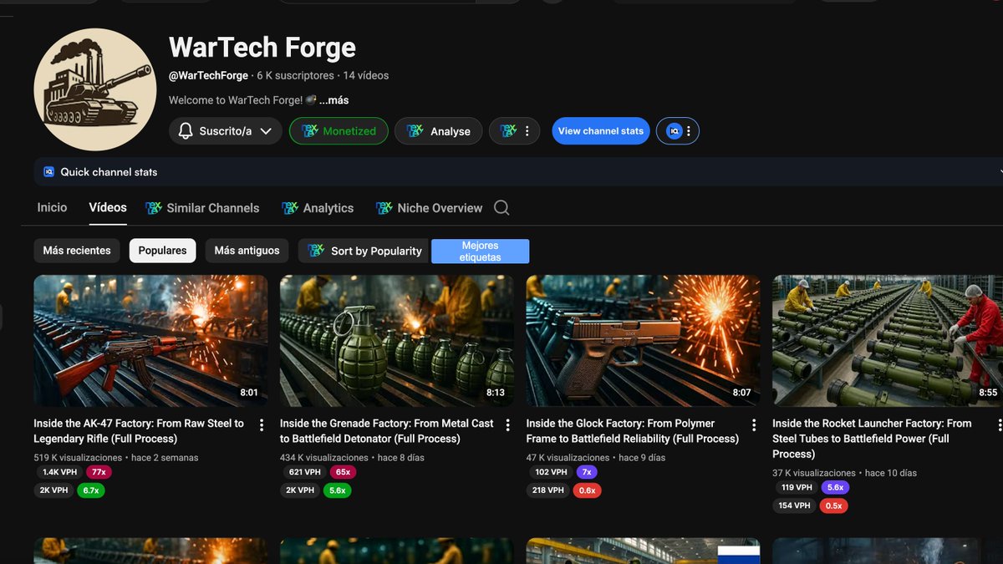Viewport: 1003px width, 564px height.
Task: Click the 519 K visualizaciones text
Action: pos(79,458)
